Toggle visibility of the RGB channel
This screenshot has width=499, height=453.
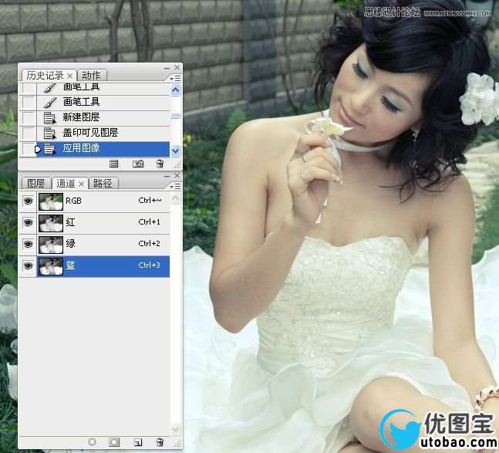pos(29,201)
